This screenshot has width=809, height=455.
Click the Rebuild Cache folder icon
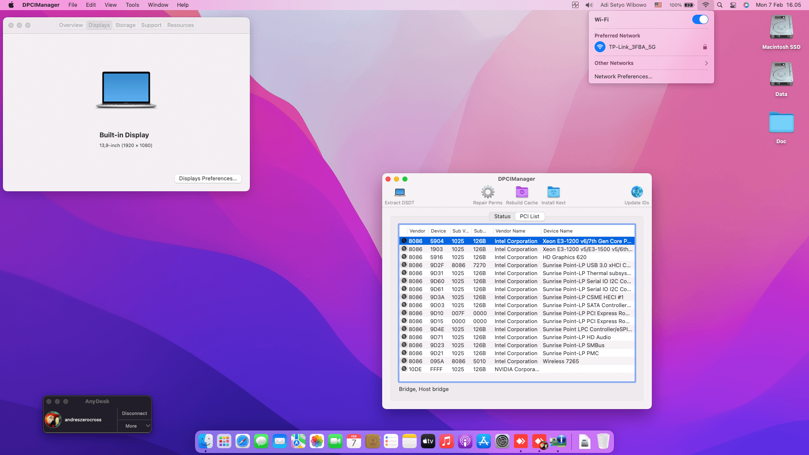click(x=522, y=192)
